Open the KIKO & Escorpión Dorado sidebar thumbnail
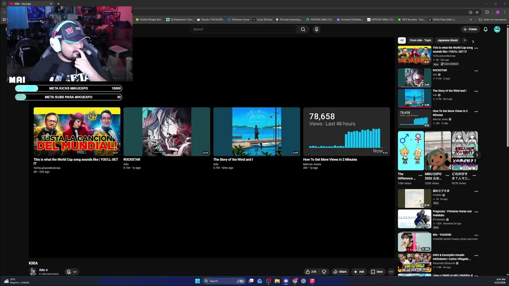509x286 pixels. click(414, 263)
